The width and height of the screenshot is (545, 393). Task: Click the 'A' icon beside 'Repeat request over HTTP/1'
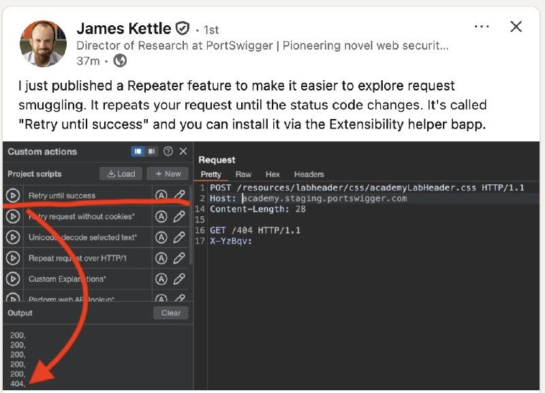(161, 258)
